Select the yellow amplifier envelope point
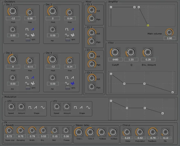The width and height of the screenshot is (180, 146). (x=148, y=25)
